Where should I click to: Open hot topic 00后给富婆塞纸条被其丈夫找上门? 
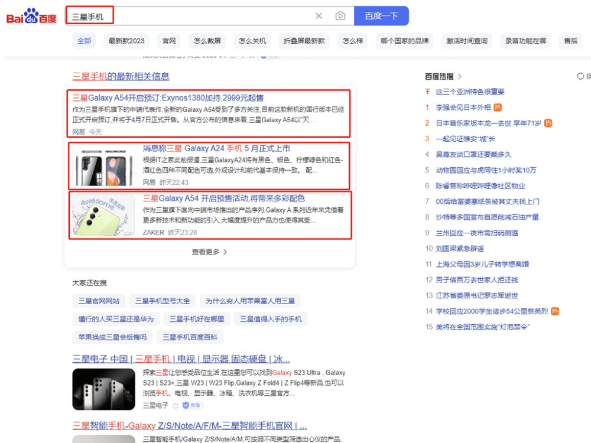(x=488, y=201)
